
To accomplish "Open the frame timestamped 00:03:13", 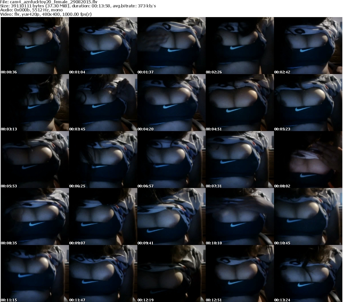I will pyautogui.click(x=35, y=103).
